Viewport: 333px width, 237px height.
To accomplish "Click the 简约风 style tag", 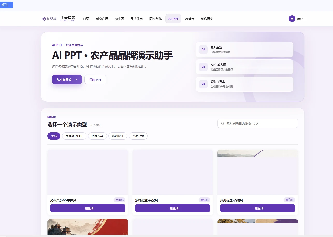I will click(x=289, y=200).
